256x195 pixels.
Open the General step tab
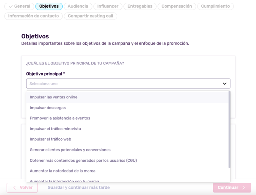pyautogui.click(x=19, y=6)
